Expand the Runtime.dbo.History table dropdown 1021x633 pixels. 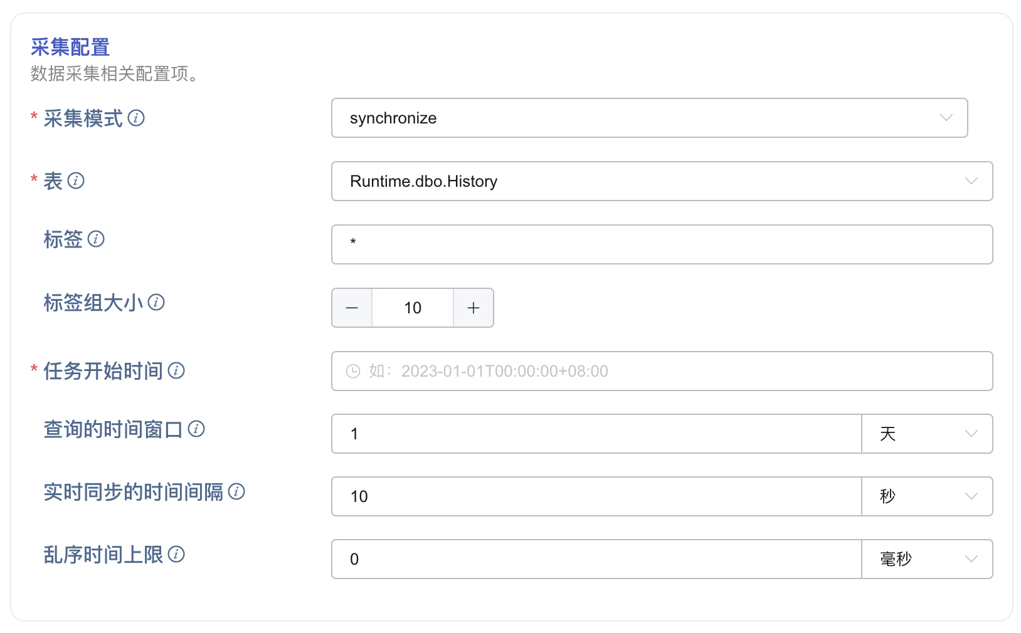662,181
